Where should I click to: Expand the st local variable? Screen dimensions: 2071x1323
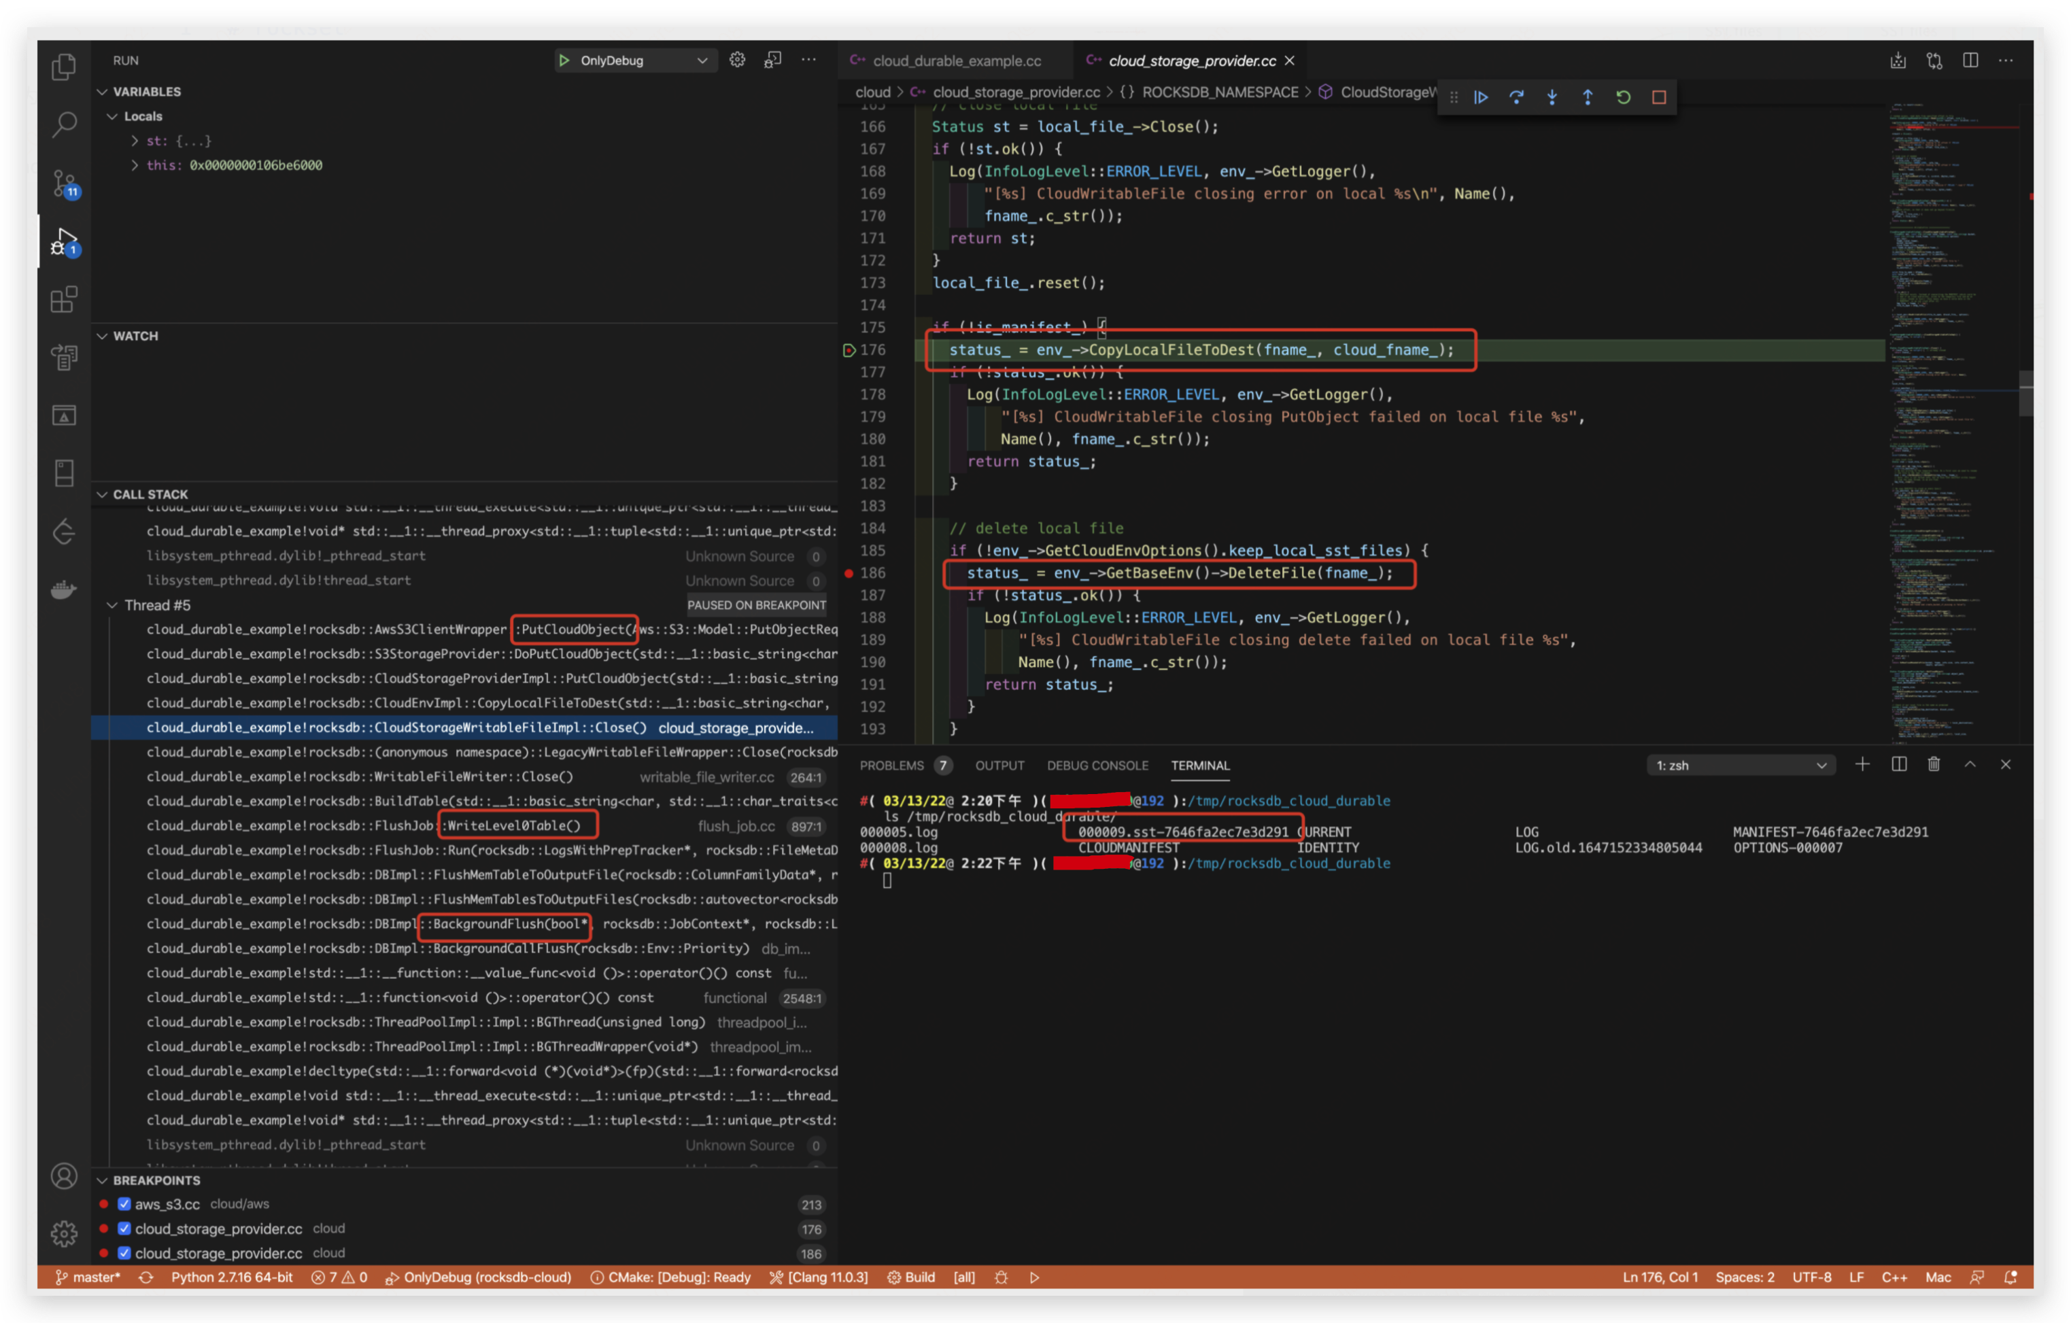pyautogui.click(x=135, y=140)
